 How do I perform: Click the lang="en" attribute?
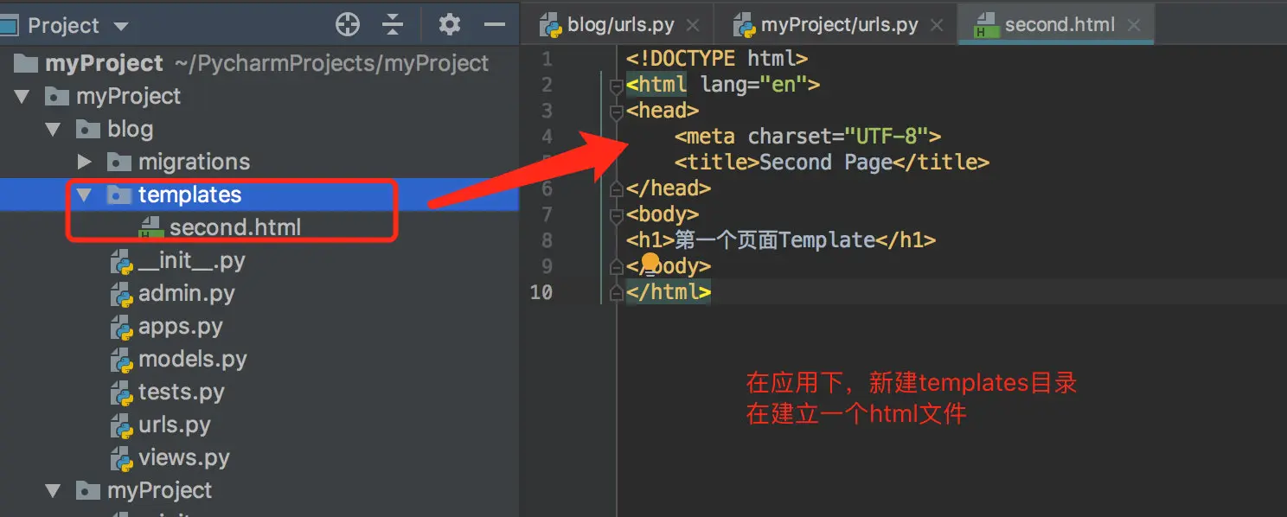[x=754, y=85]
